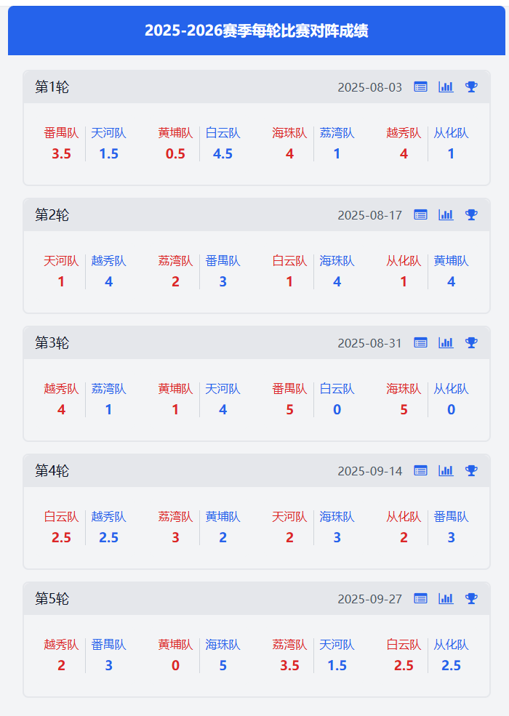Click round 3 trophy icon
This screenshot has height=716, width=509.
click(471, 343)
